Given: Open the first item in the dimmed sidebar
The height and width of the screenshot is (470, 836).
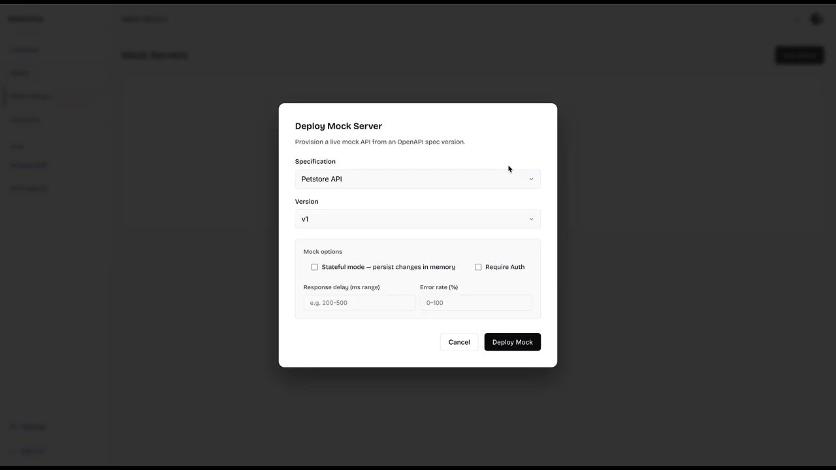Looking at the screenshot, I should click(x=24, y=50).
